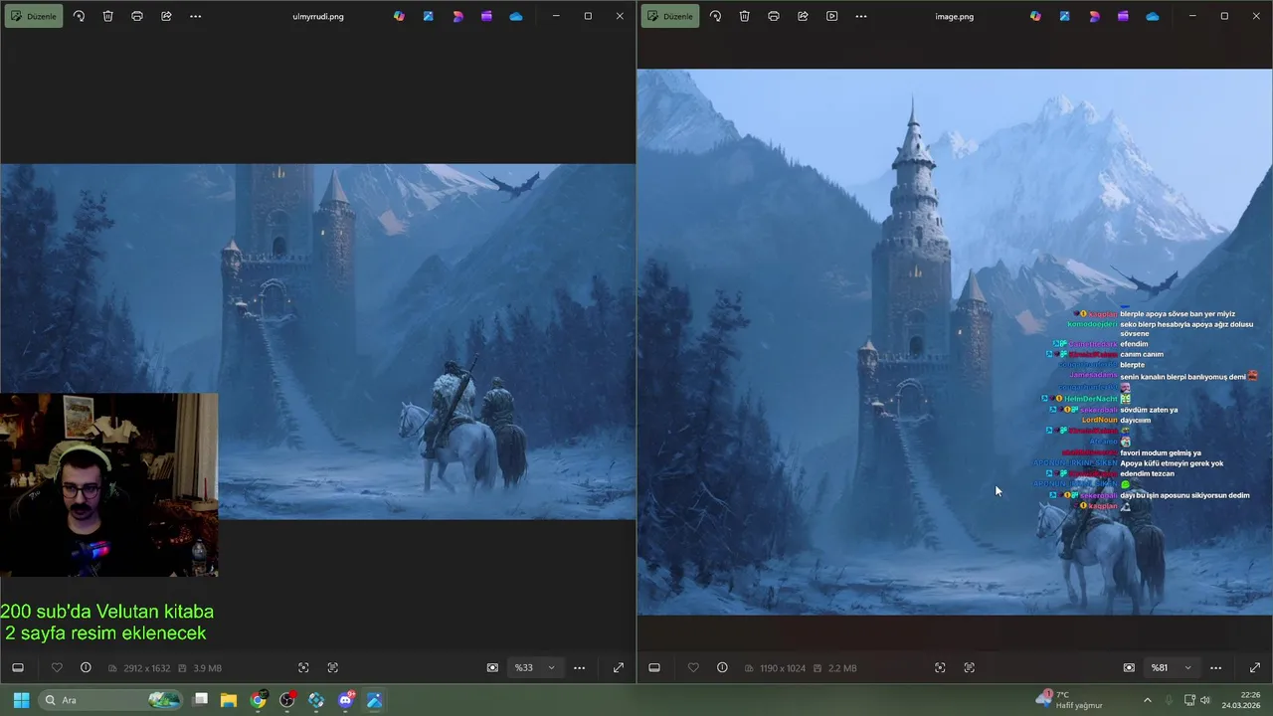Screen dimensions: 1273x716
Task: Click Düzenle in the ulmyrrudi.png window
Action: (34, 16)
